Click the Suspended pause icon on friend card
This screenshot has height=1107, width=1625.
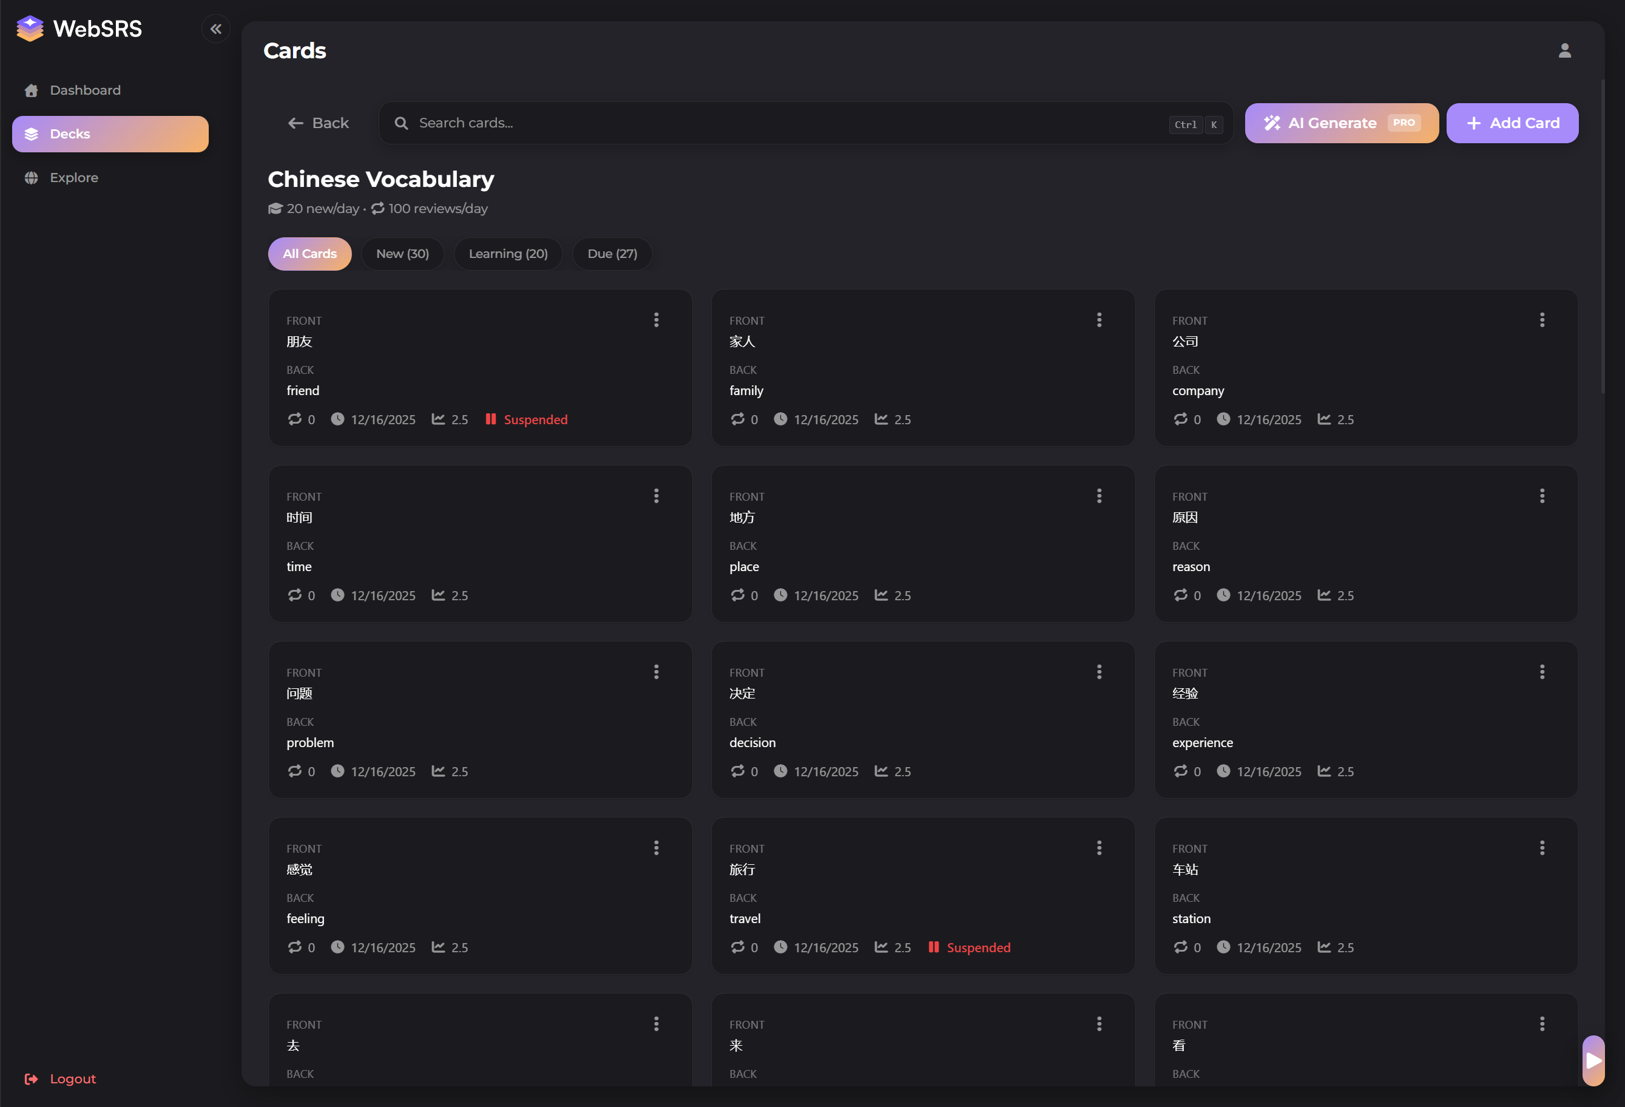[x=491, y=419]
